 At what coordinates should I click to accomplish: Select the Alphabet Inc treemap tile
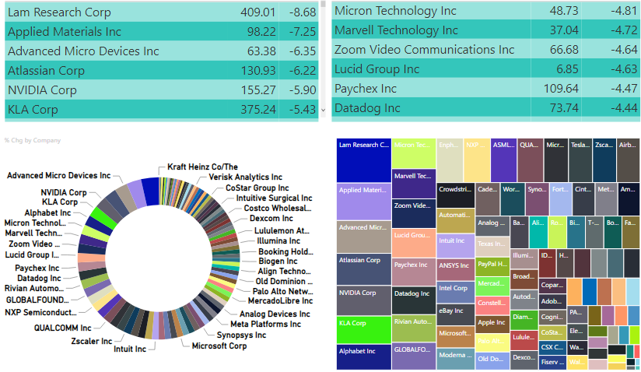pyautogui.click(x=364, y=357)
